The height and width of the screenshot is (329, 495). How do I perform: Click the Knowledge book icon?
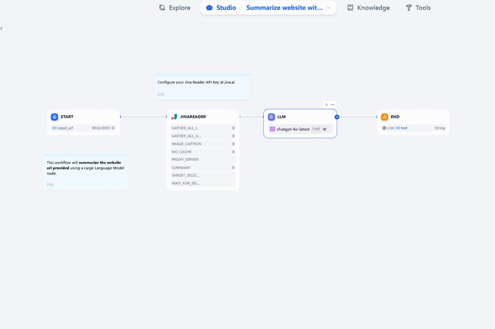(x=350, y=7)
